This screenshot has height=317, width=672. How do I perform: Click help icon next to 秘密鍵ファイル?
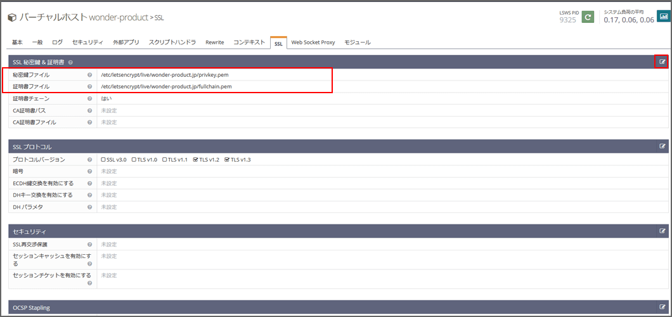(90, 75)
